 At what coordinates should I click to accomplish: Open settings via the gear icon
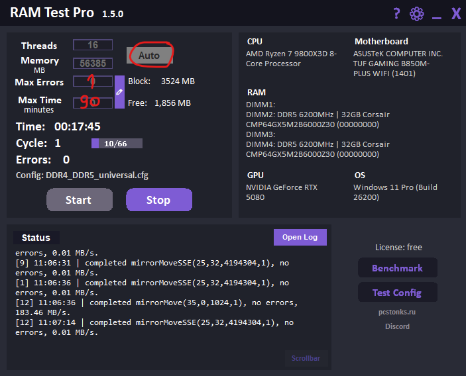tap(417, 14)
